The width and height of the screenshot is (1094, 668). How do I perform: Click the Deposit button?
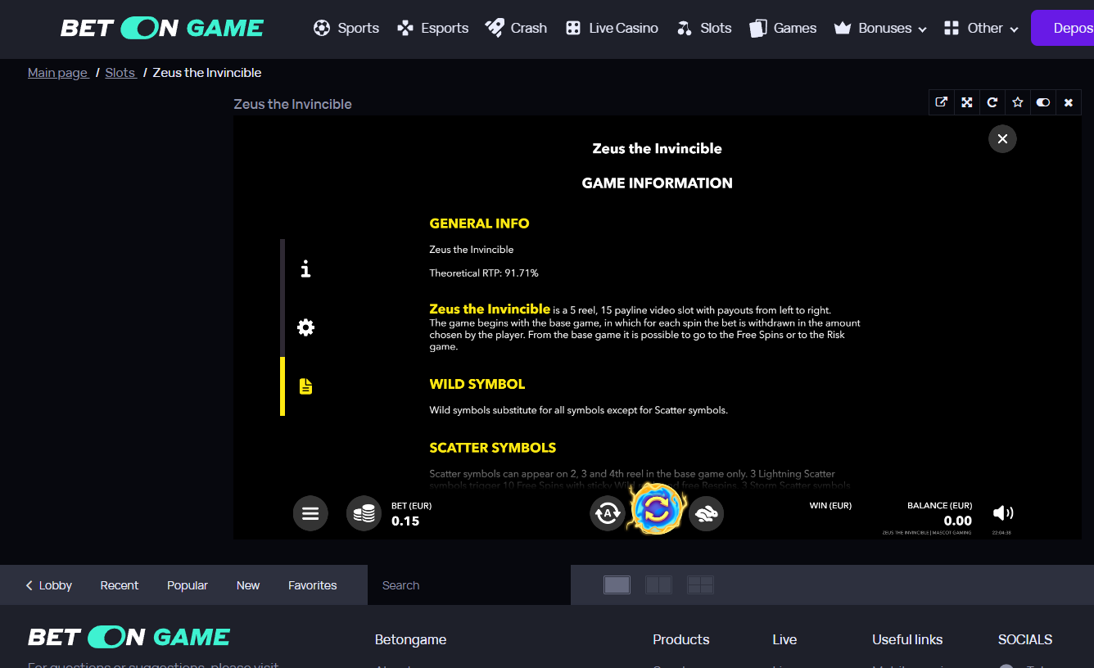pyautogui.click(x=1063, y=28)
